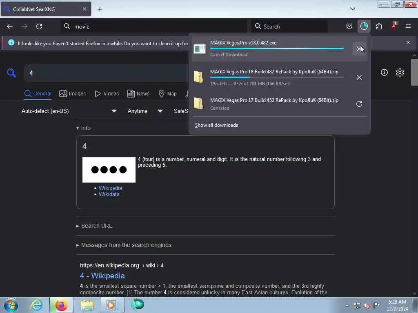Screen dimensions: 418x313
Task: Open the Auto-detect (en-US) language dropdown
Action: (69, 111)
